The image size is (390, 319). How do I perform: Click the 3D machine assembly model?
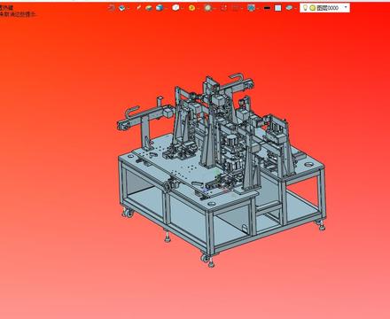pos(221,169)
